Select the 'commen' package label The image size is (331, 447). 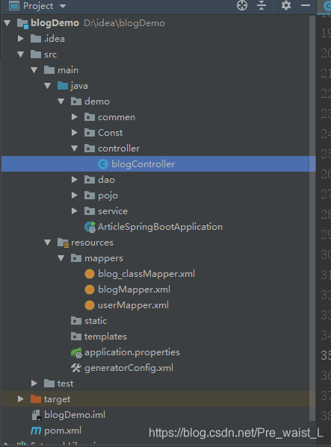pyautogui.click(x=117, y=117)
